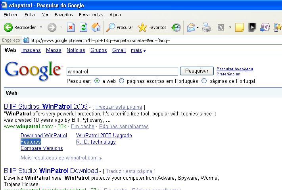Switch to the Grupos tab

click(x=98, y=50)
